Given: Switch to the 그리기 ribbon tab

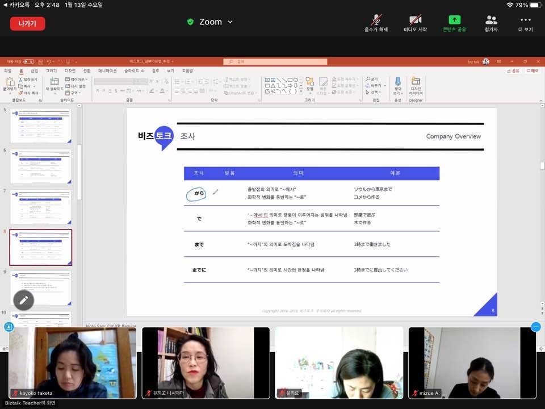Looking at the screenshot, I should [52, 71].
